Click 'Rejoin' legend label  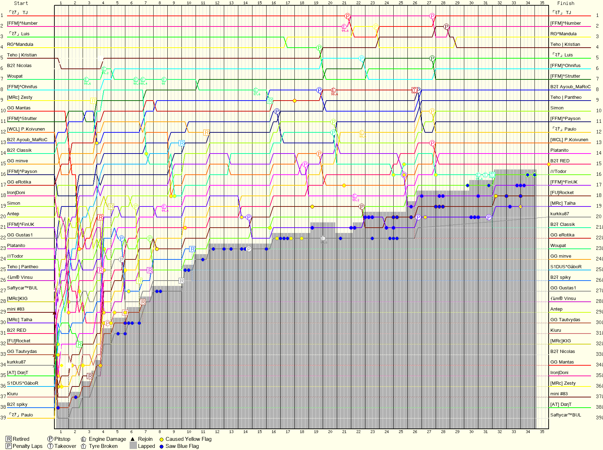(x=145, y=439)
